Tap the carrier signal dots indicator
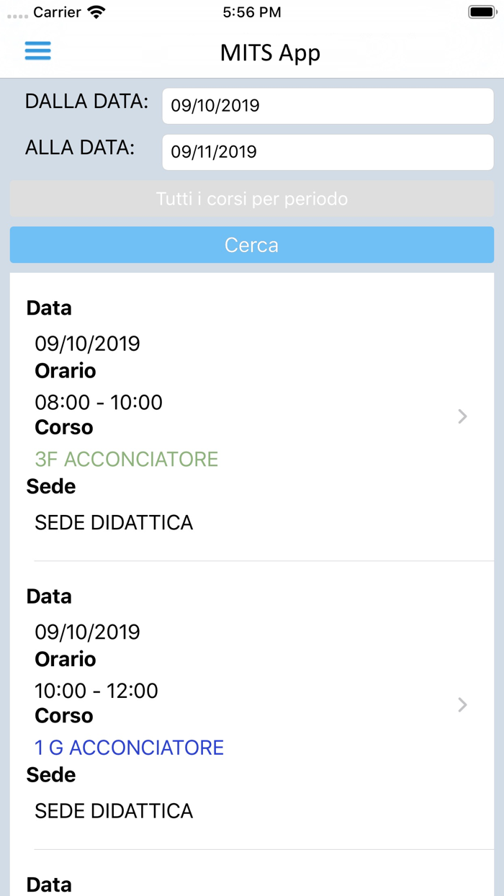The width and height of the screenshot is (504, 896). pyautogui.click(x=16, y=12)
